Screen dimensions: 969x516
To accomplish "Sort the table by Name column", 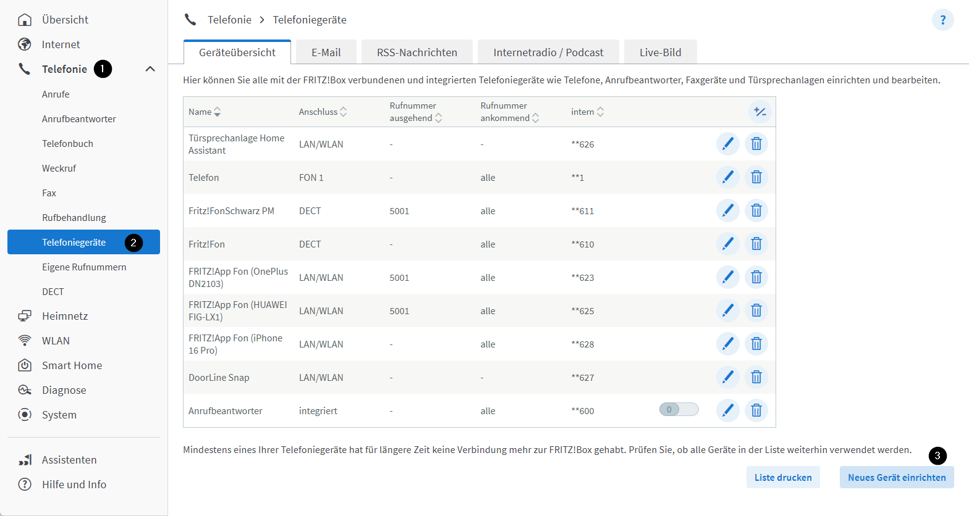I will pyautogui.click(x=205, y=112).
